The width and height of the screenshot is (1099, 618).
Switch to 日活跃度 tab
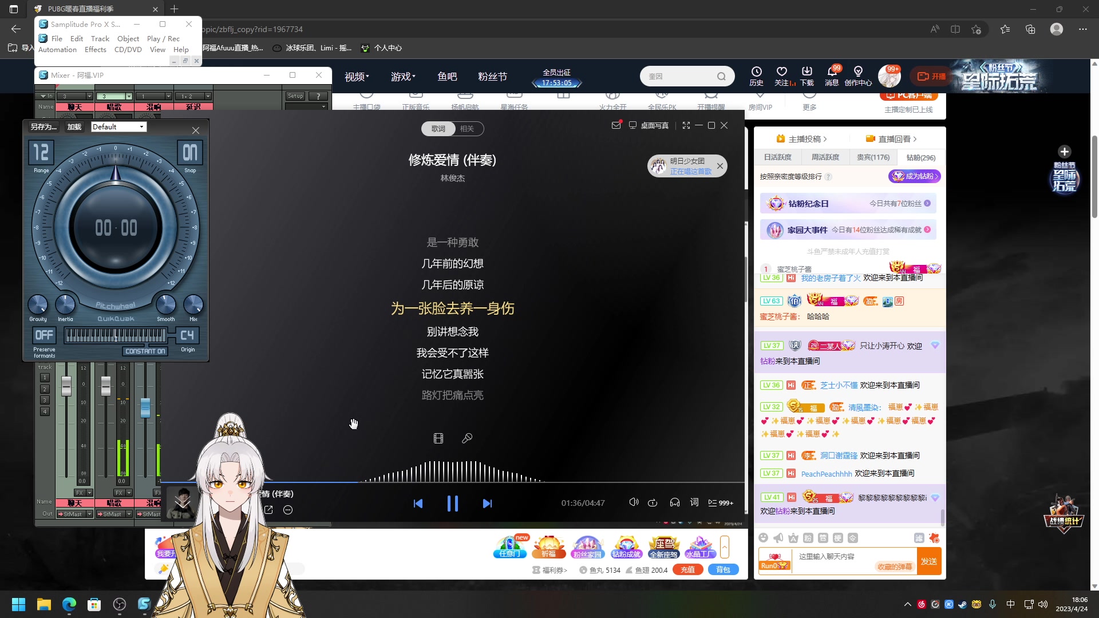tap(777, 157)
